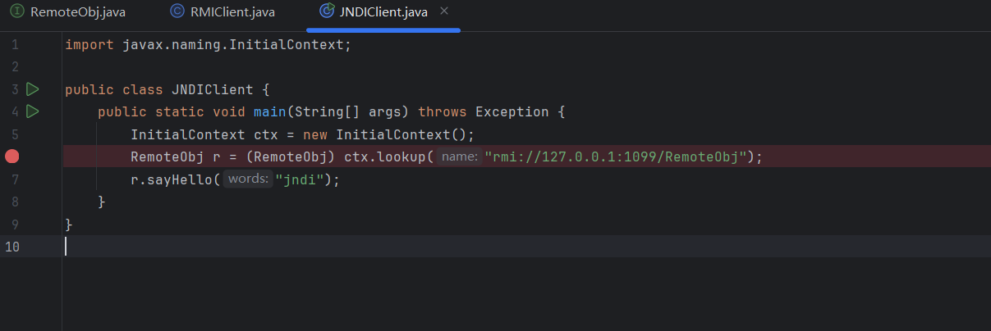This screenshot has width=991, height=331.
Task: Place cursor on empty line 10
Action: coord(328,247)
